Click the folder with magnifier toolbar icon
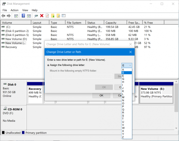Screen dimensions: 179x141 click(x=58, y=16)
